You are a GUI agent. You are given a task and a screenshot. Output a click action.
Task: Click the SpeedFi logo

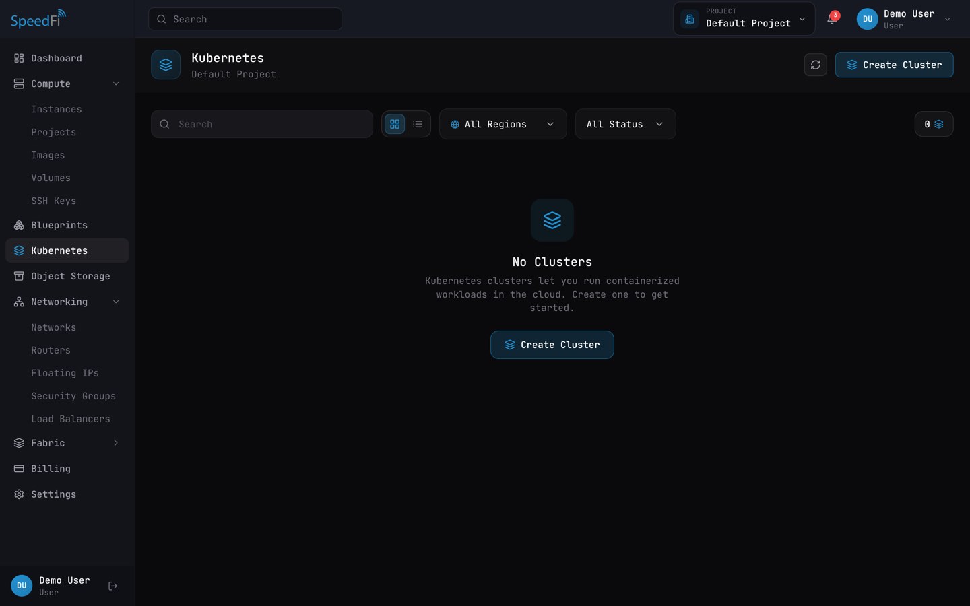38,19
